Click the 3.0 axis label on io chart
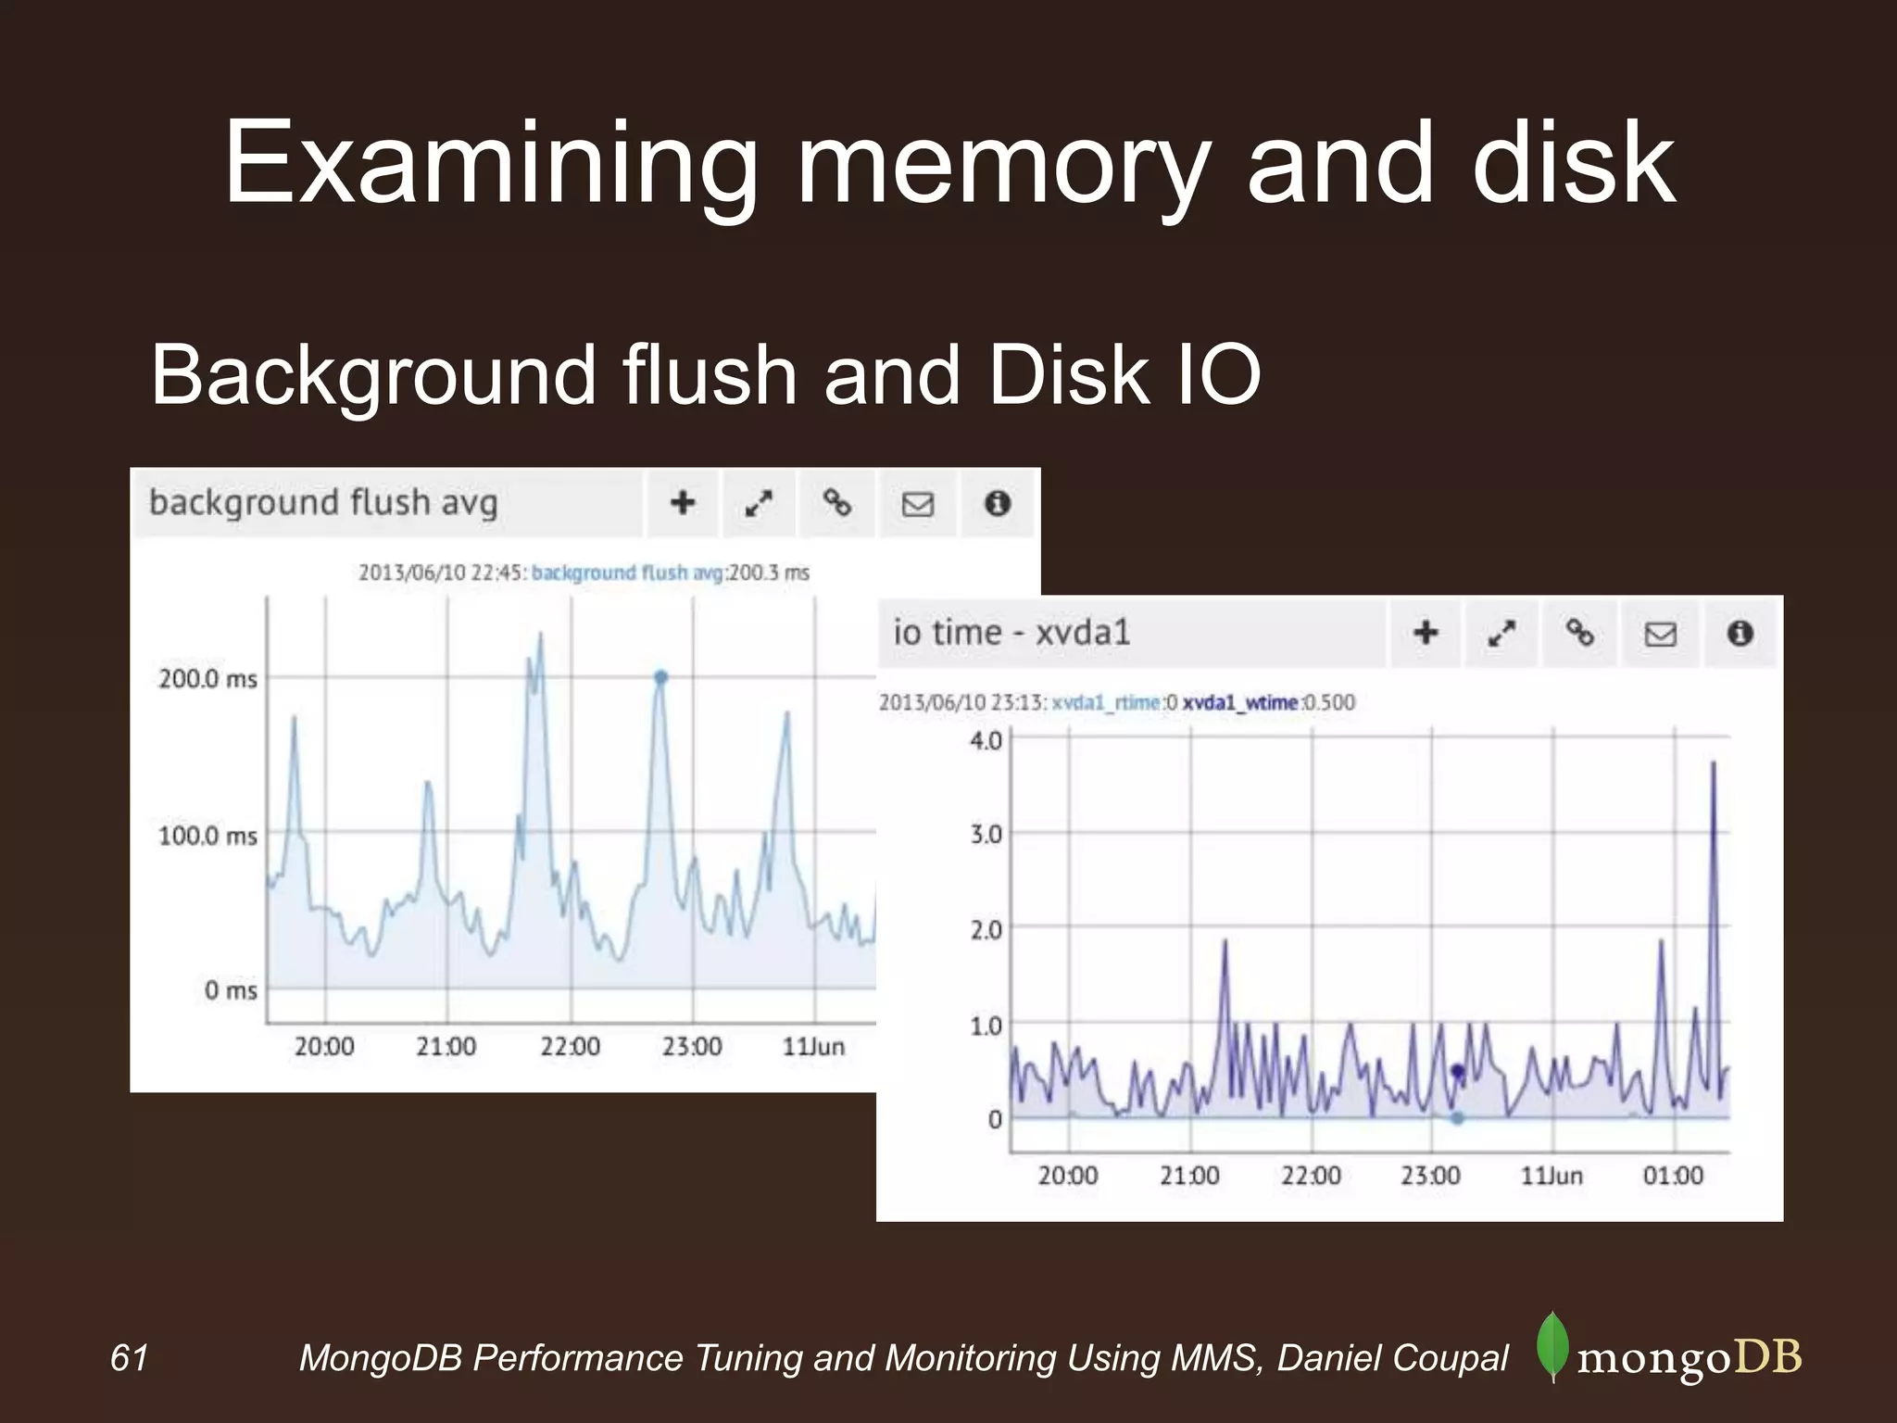The image size is (1897, 1423). (x=986, y=834)
